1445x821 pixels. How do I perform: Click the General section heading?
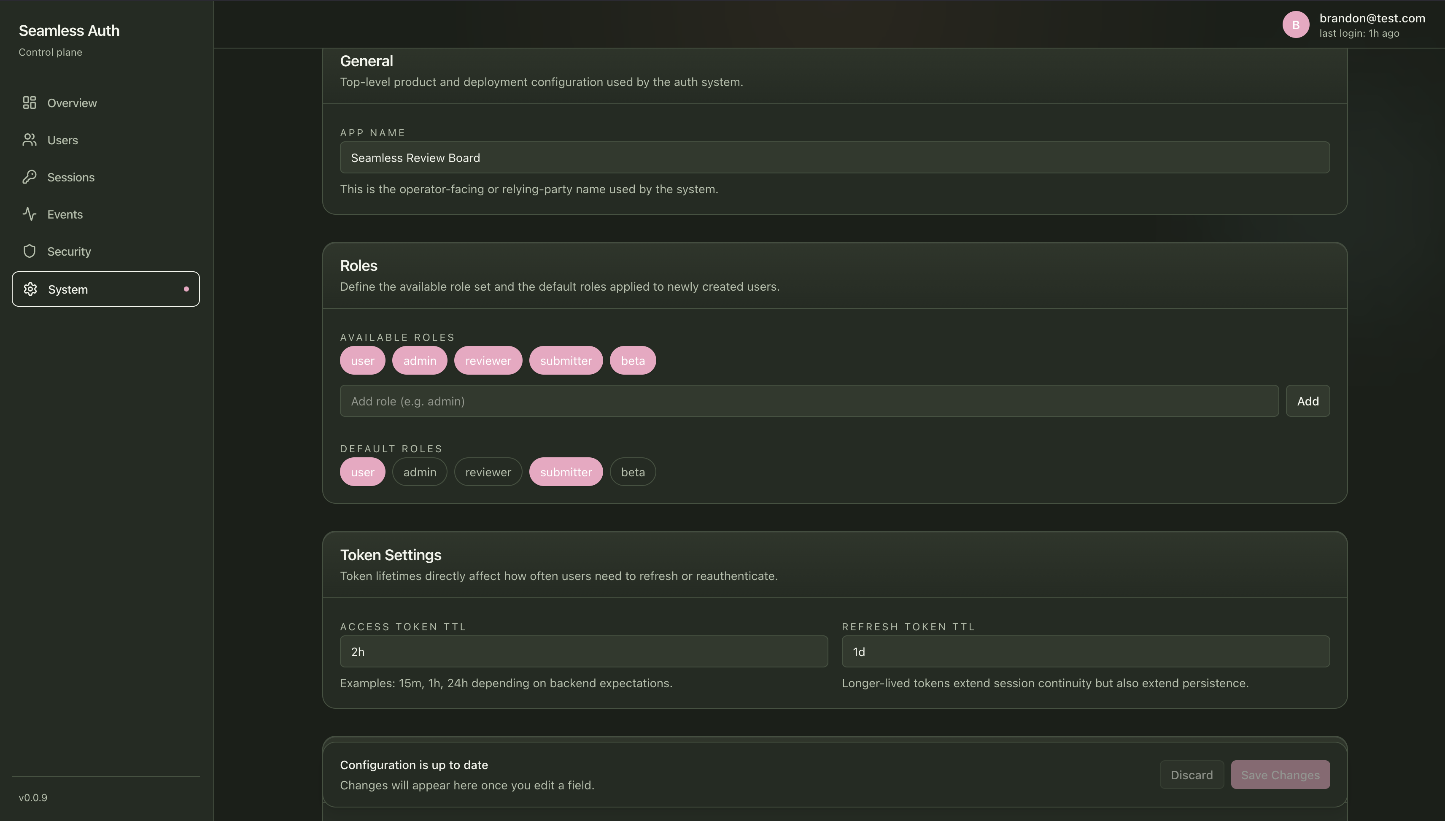(x=367, y=61)
